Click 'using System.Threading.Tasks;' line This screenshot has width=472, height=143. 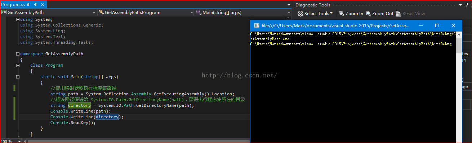[57, 42]
